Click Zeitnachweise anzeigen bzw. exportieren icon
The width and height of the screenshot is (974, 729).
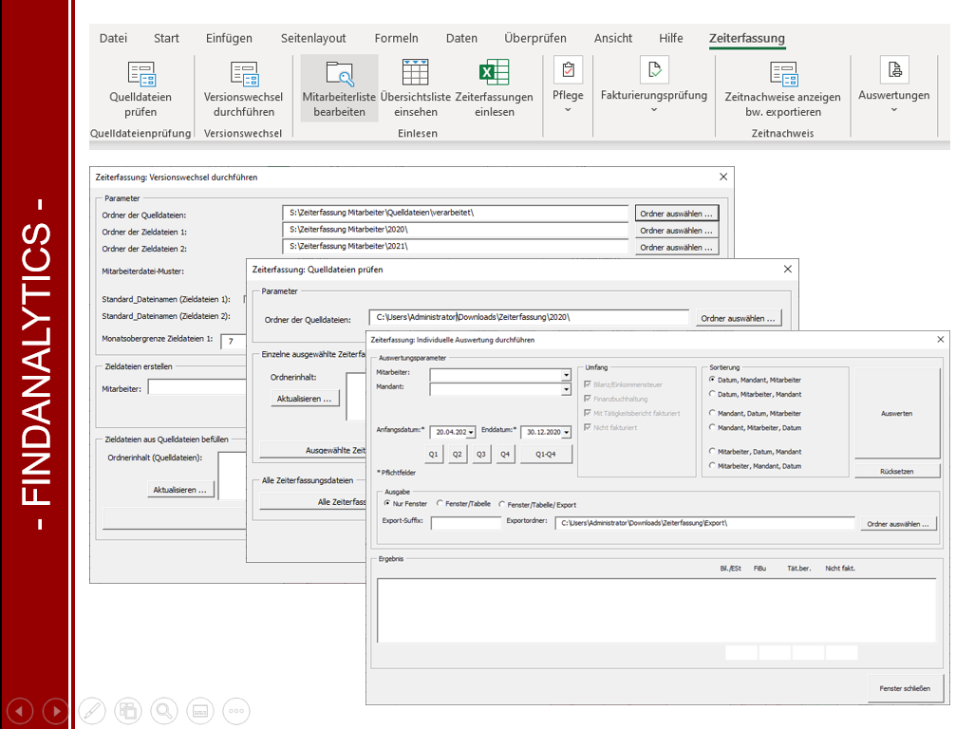[x=782, y=76]
